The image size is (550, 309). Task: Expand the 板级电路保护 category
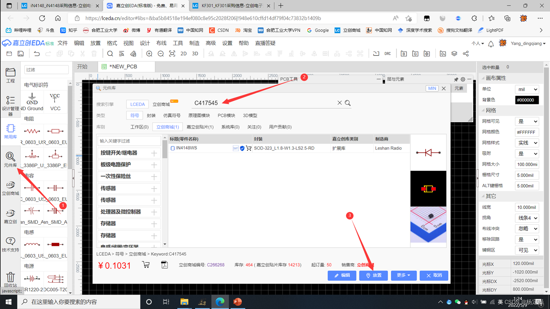(154, 165)
